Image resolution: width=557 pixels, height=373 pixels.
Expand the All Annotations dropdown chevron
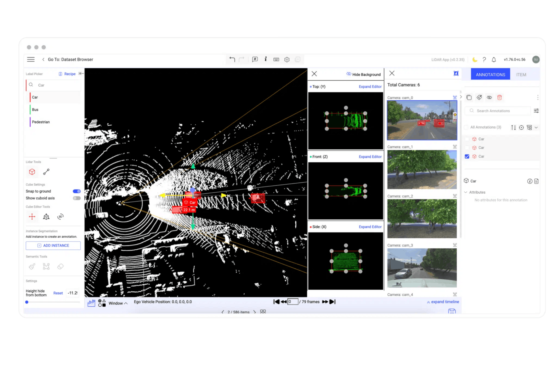coord(536,127)
